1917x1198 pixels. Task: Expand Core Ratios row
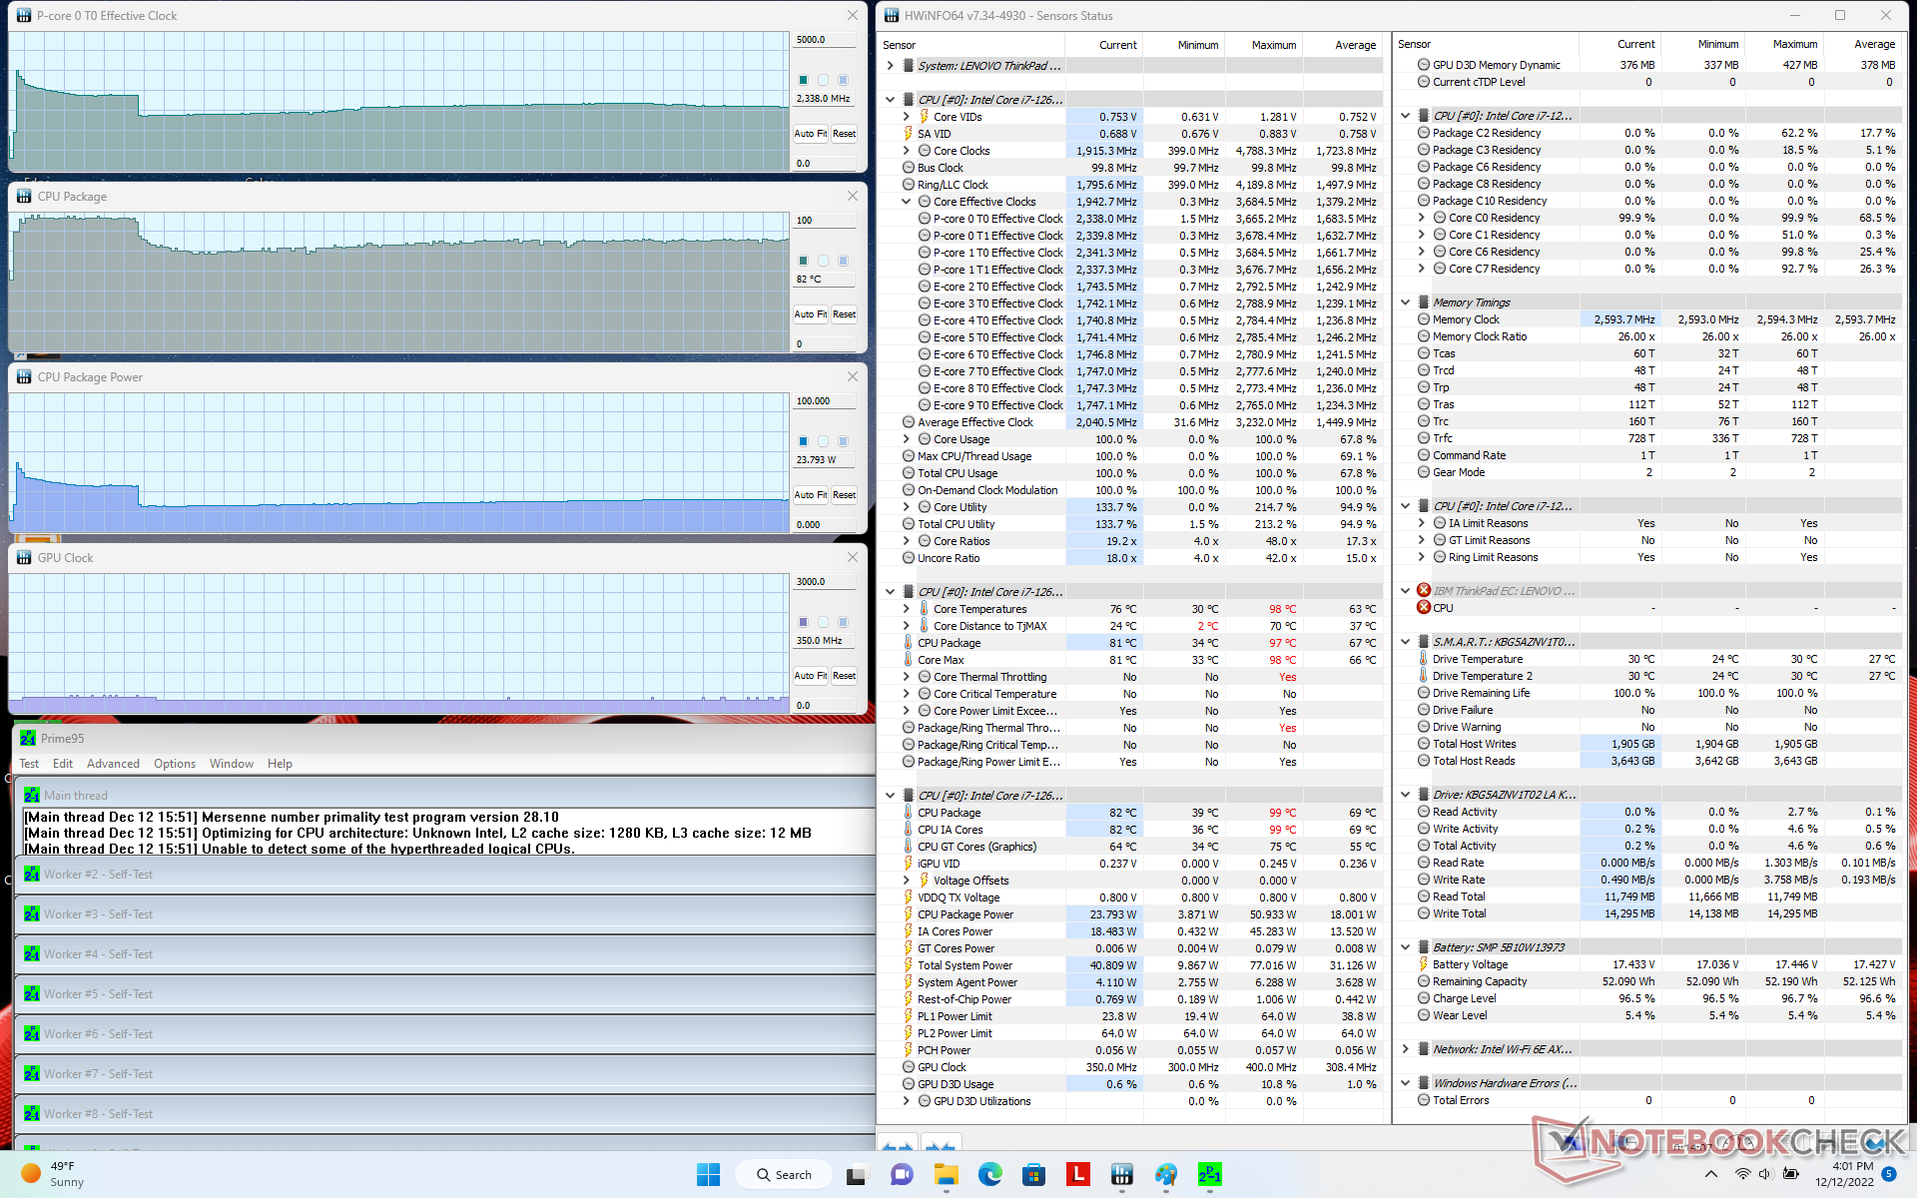click(x=906, y=541)
